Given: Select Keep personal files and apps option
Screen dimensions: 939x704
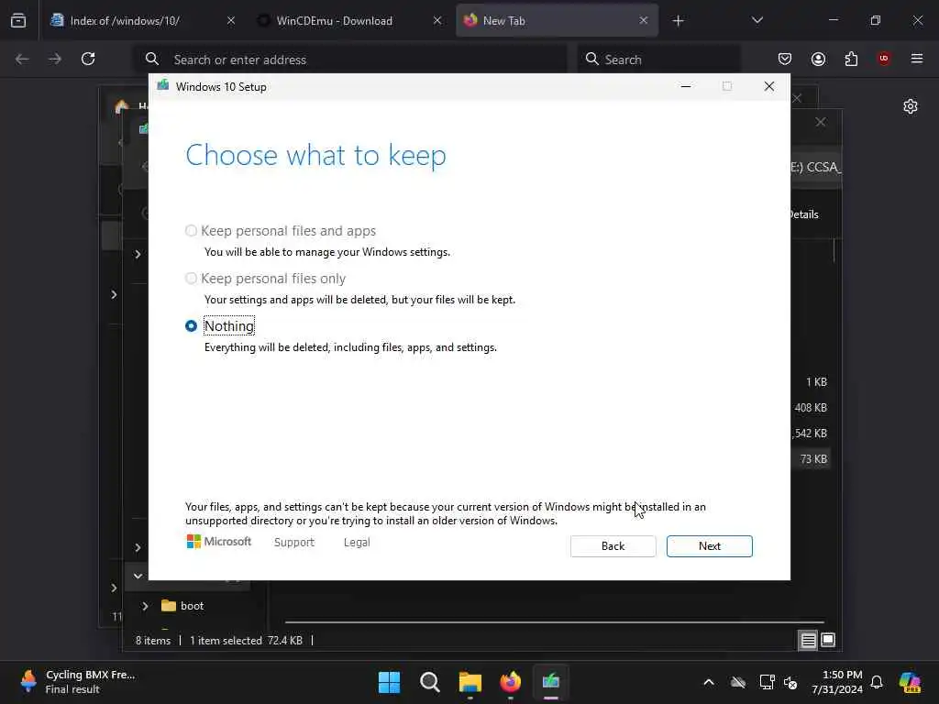Looking at the screenshot, I should [x=191, y=230].
